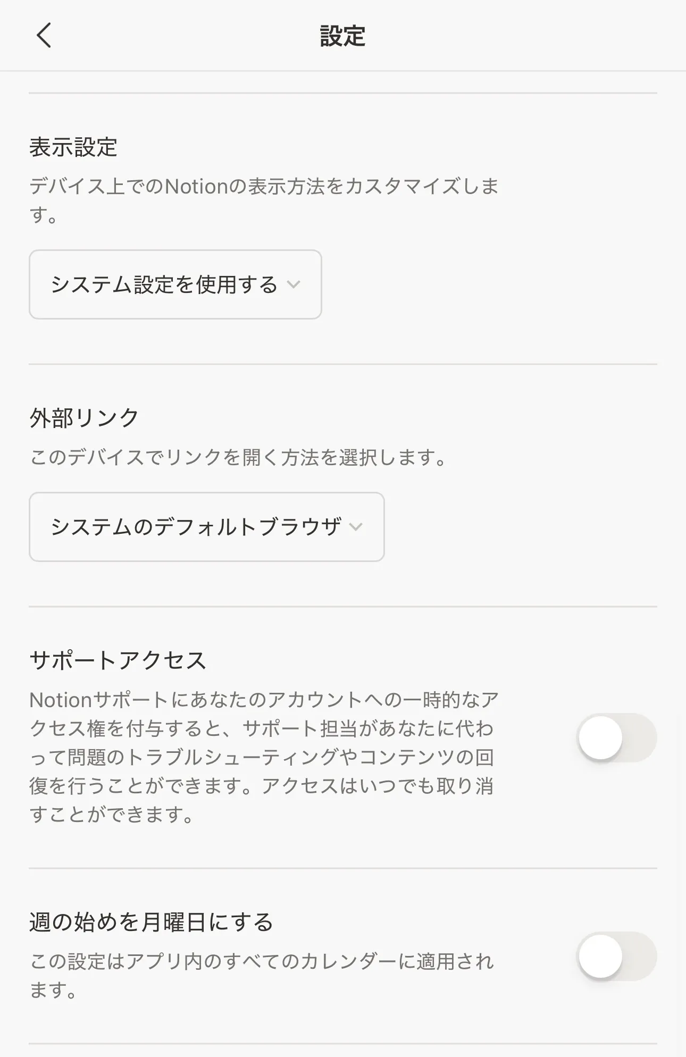
Task: Click the 表示設定 section heading
Action: (x=73, y=147)
